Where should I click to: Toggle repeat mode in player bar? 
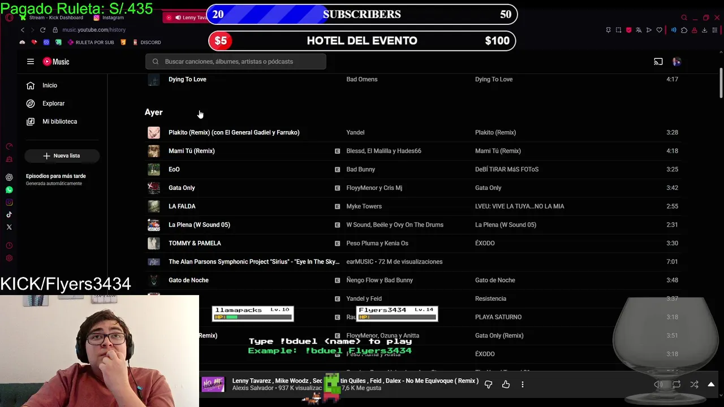(x=676, y=384)
